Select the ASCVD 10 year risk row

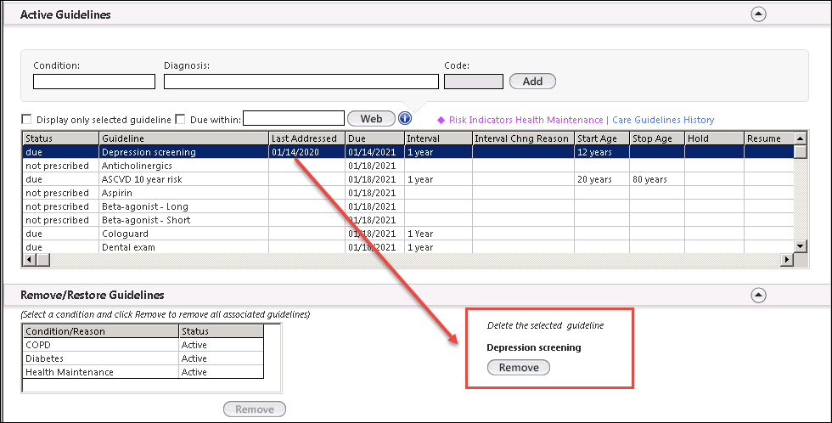tap(408, 179)
